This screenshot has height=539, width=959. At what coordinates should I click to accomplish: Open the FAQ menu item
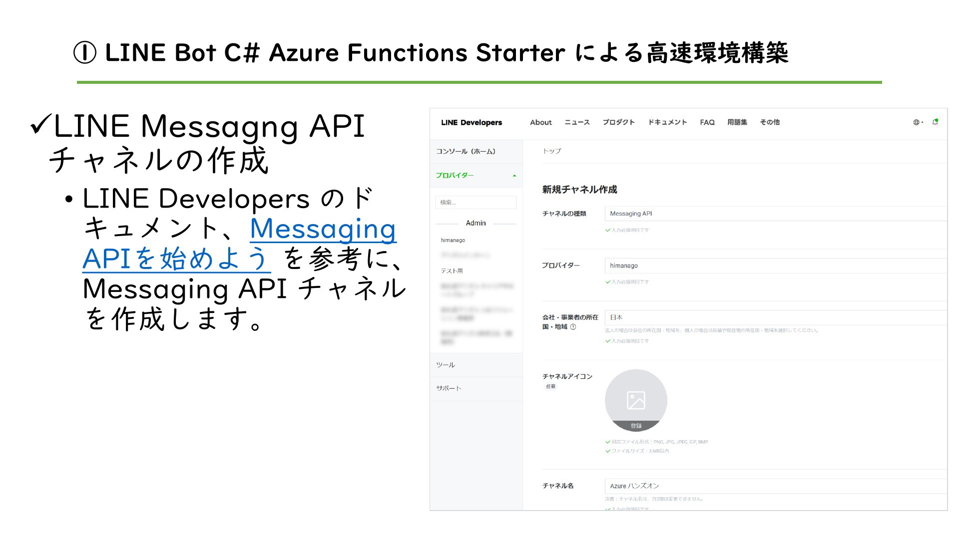click(707, 122)
